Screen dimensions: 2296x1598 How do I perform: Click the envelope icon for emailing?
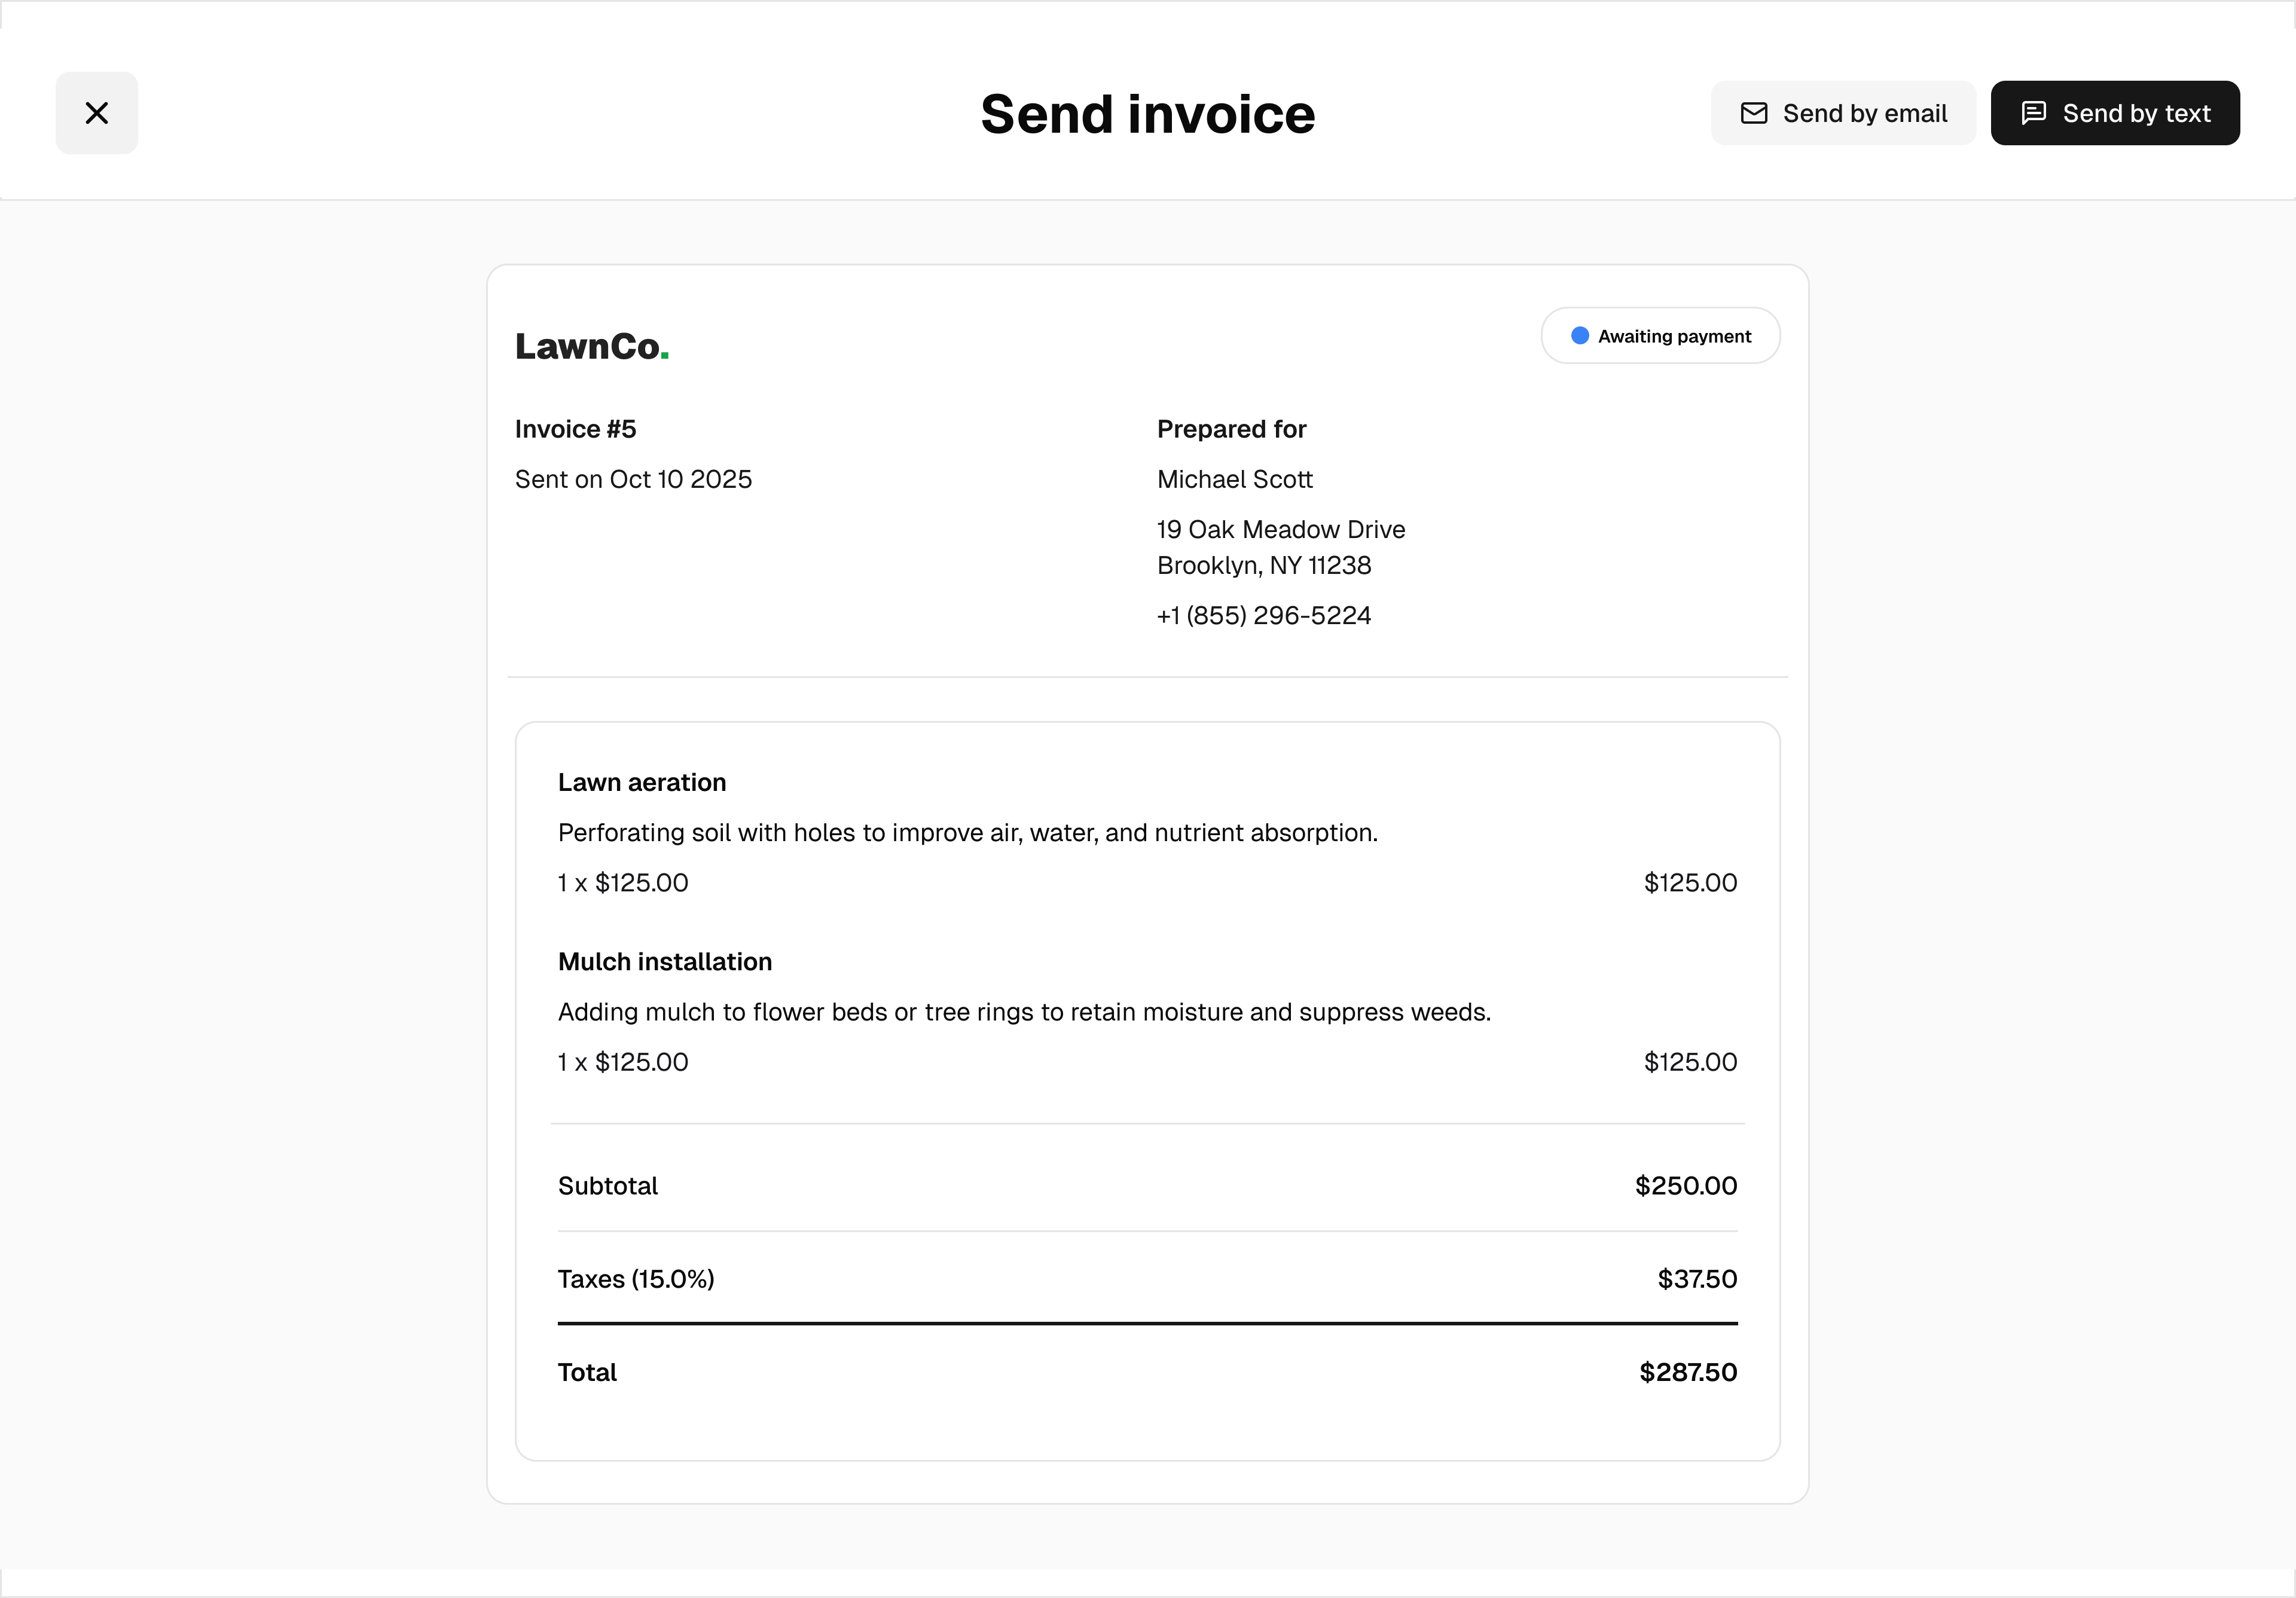[1753, 113]
